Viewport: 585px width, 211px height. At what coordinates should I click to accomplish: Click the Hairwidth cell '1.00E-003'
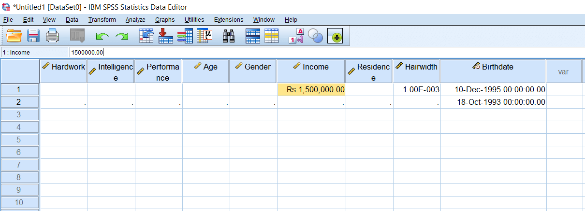pyautogui.click(x=417, y=89)
